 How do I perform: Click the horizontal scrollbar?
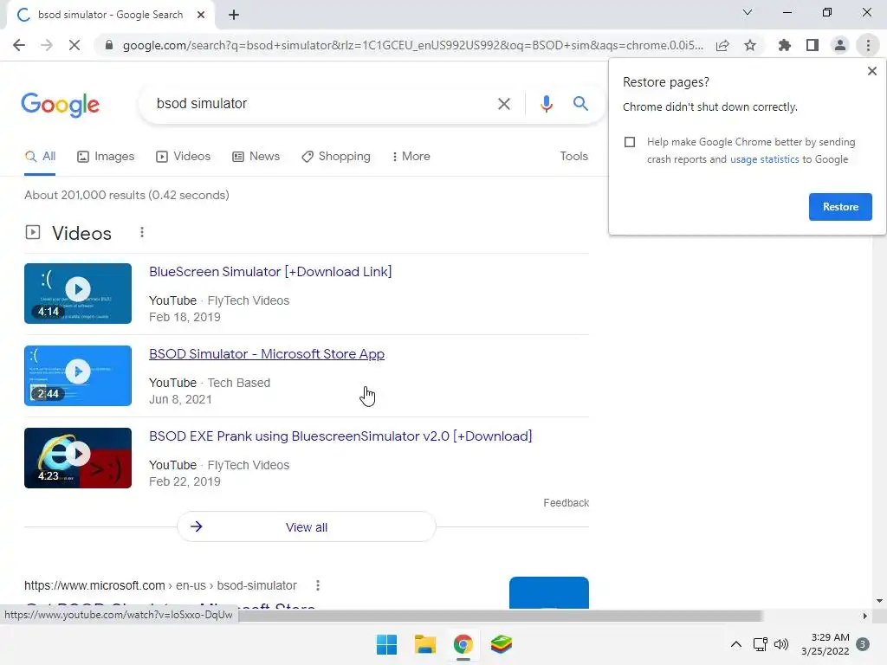coord(500,616)
